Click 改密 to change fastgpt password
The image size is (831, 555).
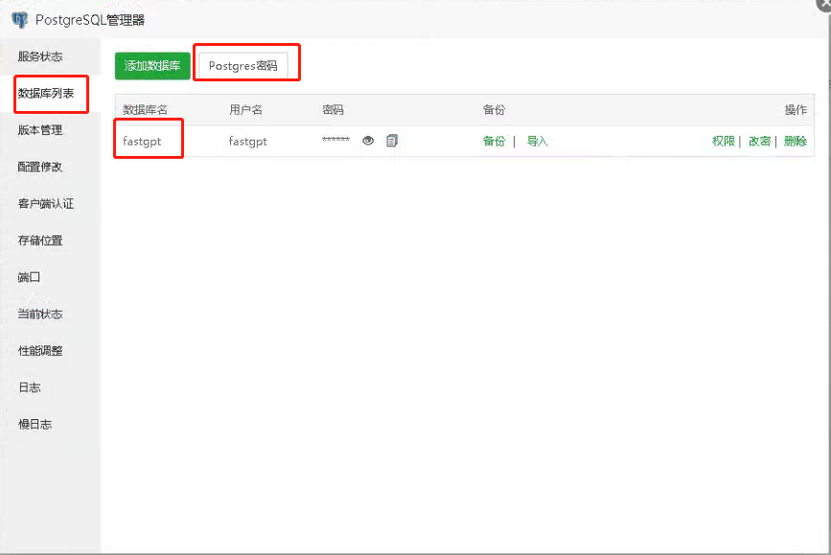coord(759,142)
